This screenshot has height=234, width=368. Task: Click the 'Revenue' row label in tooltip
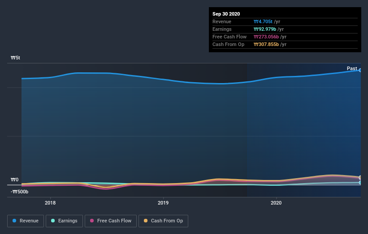[x=222, y=21]
